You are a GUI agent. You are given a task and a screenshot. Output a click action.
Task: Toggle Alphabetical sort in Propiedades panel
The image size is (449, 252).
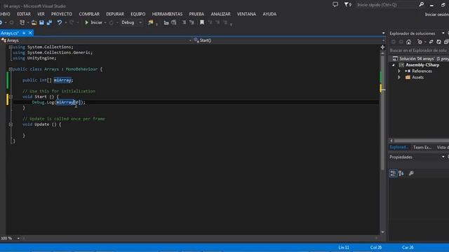point(401,173)
